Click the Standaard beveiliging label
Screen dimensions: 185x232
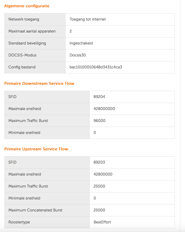click(27, 43)
